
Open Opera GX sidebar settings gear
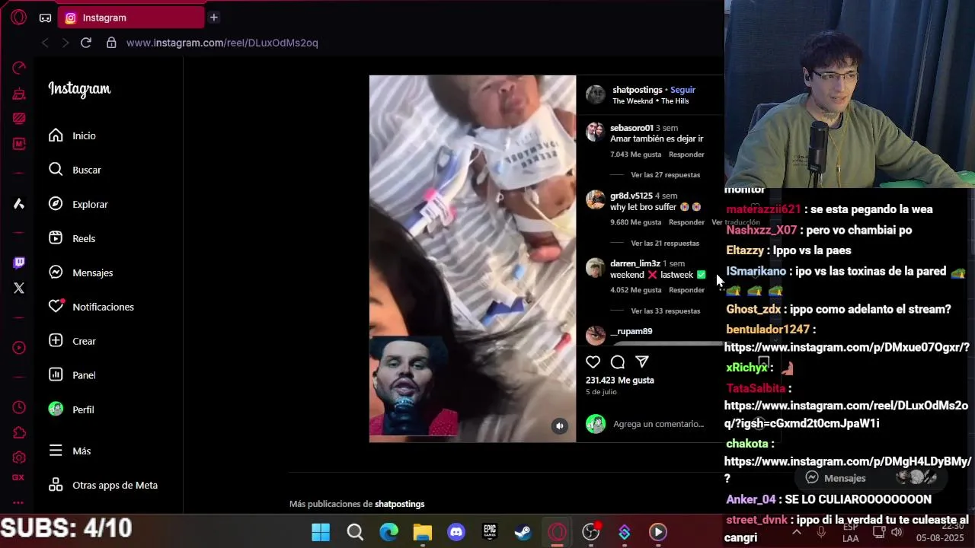(x=19, y=458)
